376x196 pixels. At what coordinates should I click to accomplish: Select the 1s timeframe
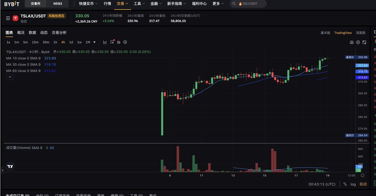pyautogui.click(x=8, y=42)
